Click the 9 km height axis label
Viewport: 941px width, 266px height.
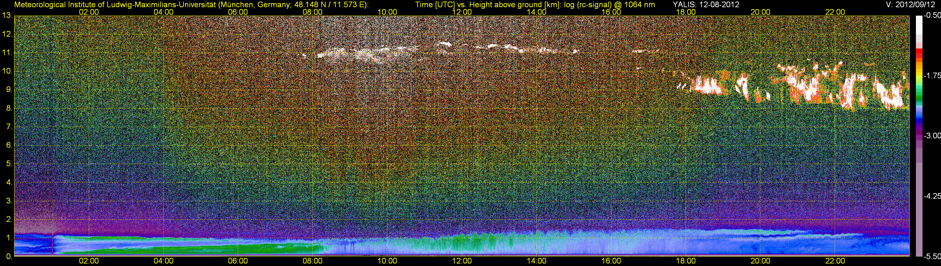[x=9, y=90]
